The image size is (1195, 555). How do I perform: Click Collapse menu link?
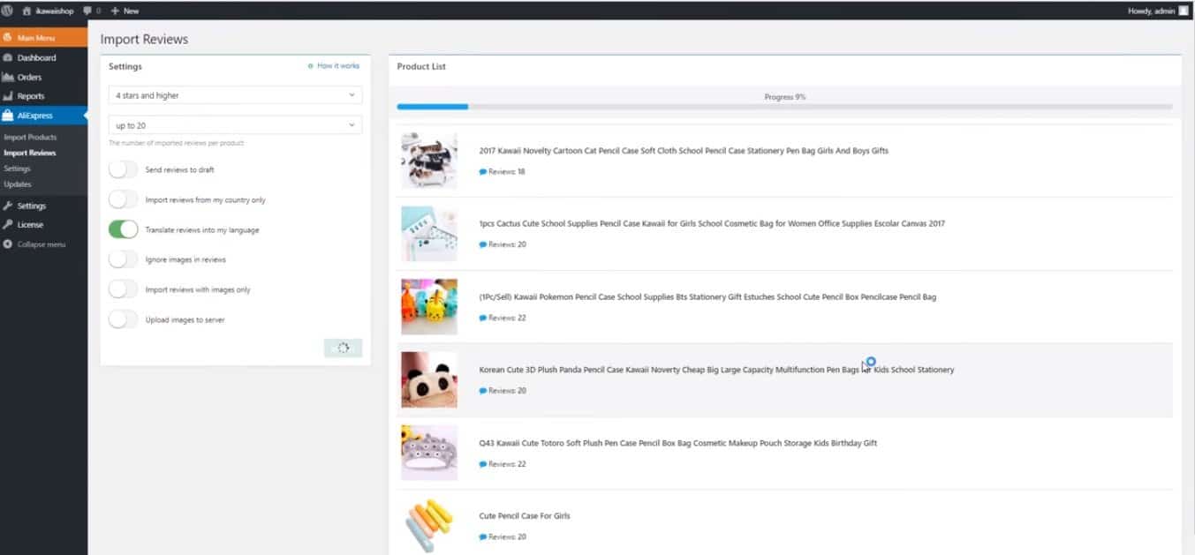tap(41, 244)
